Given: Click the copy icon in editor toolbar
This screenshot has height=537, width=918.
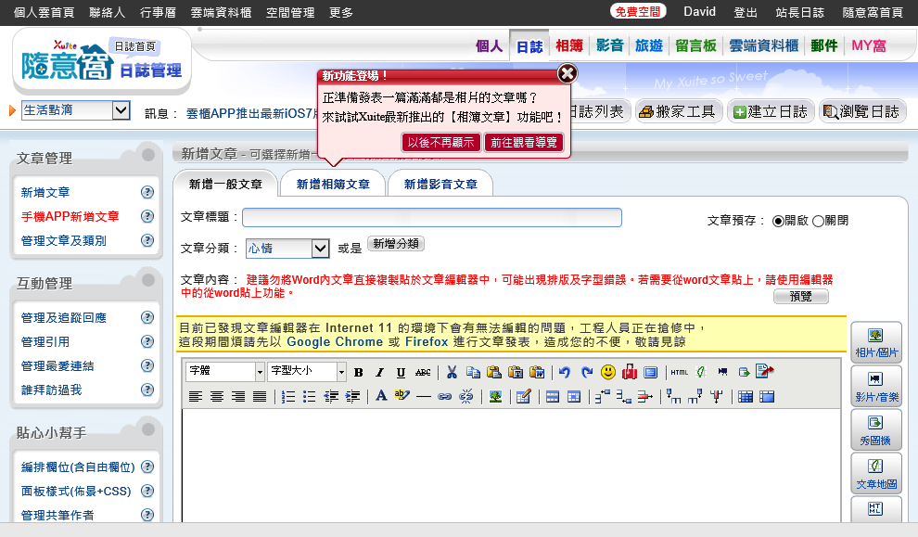Looking at the screenshot, I should [473, 372].
